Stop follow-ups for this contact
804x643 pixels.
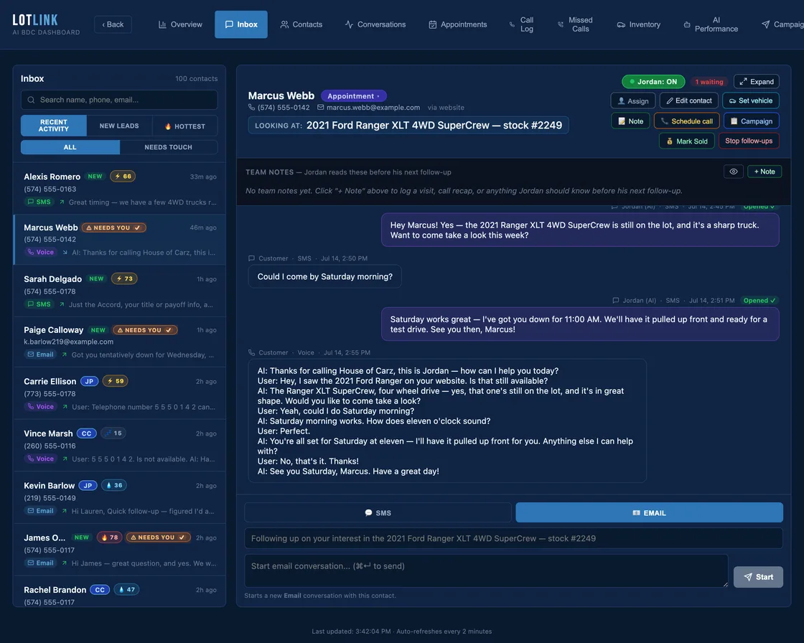click(x=749, y=141)
